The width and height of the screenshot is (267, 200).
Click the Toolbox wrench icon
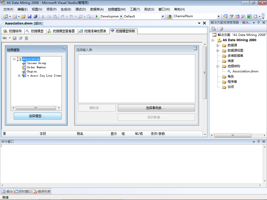pos(243,16)
